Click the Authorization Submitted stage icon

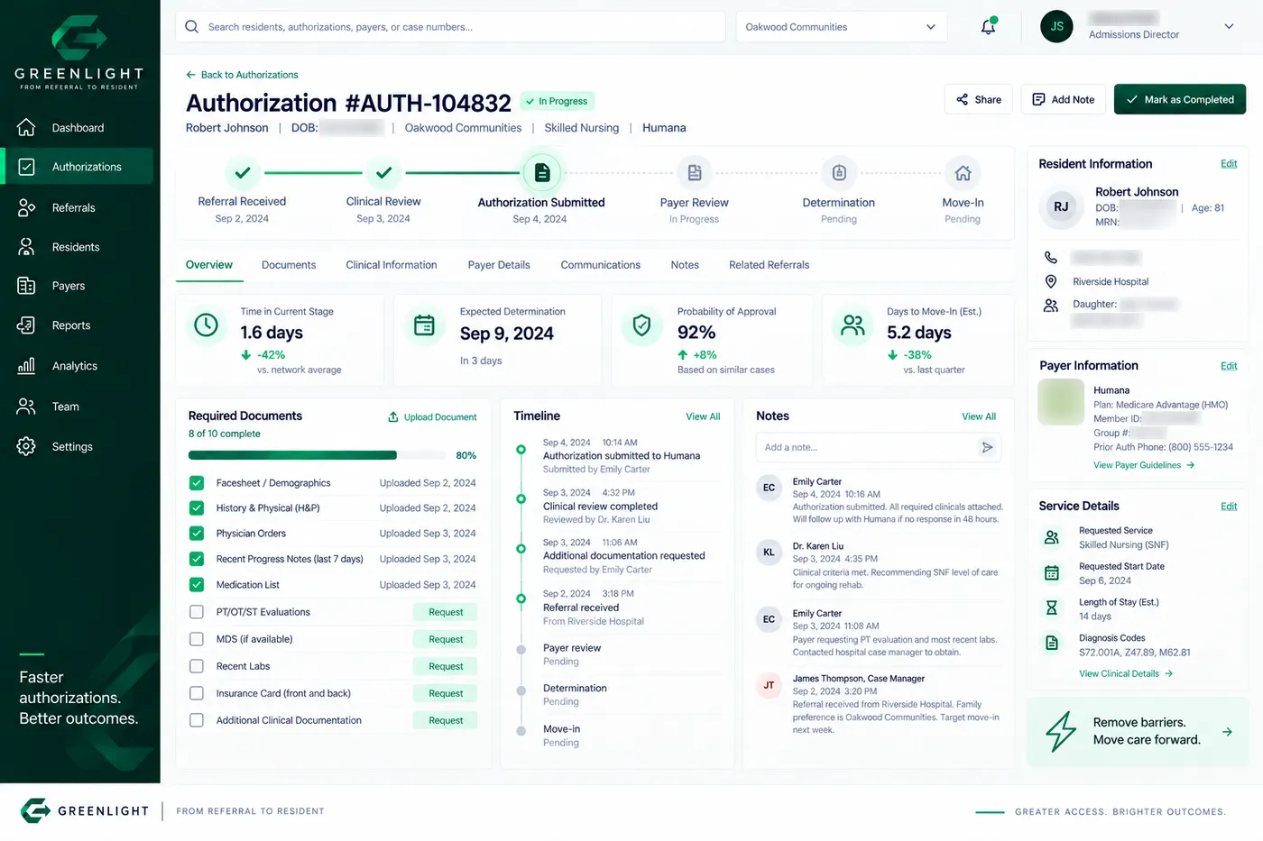point(542,172)
